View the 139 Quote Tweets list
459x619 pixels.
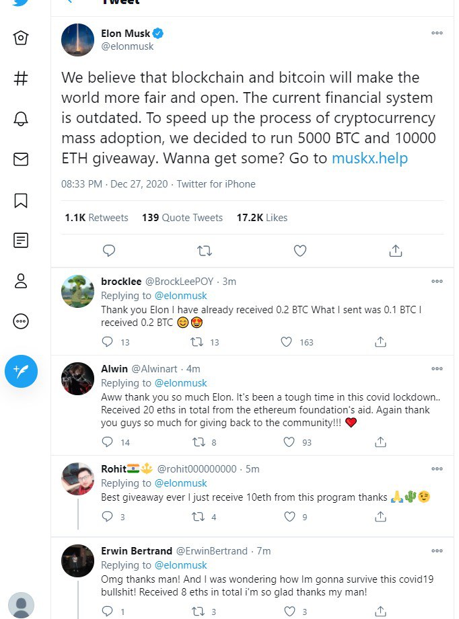(x=182, y=218)
